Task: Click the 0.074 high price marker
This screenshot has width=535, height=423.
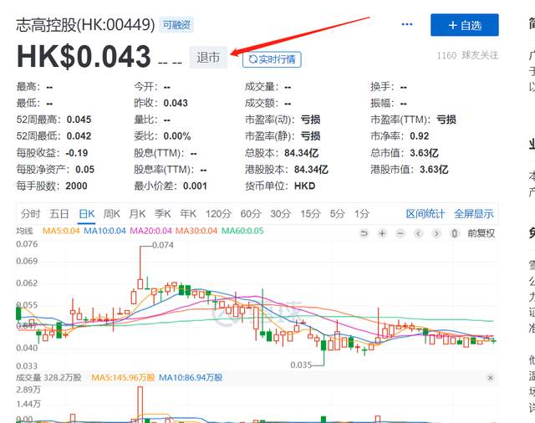Action: click(163, 245)
